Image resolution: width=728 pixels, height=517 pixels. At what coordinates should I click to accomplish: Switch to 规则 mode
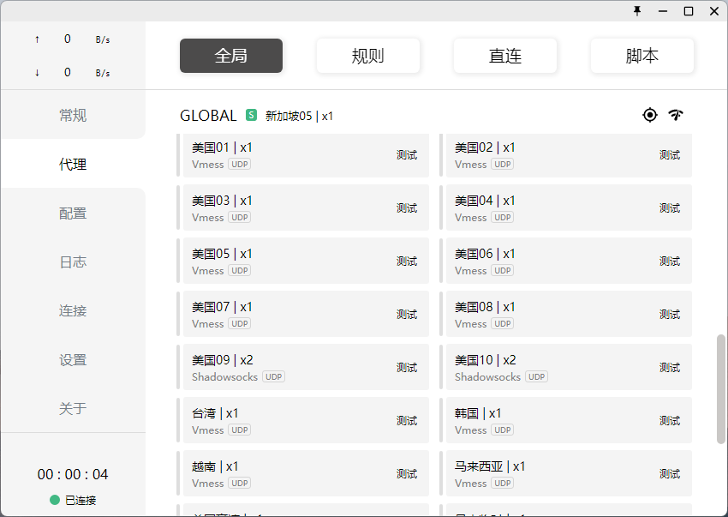(367, 56)
